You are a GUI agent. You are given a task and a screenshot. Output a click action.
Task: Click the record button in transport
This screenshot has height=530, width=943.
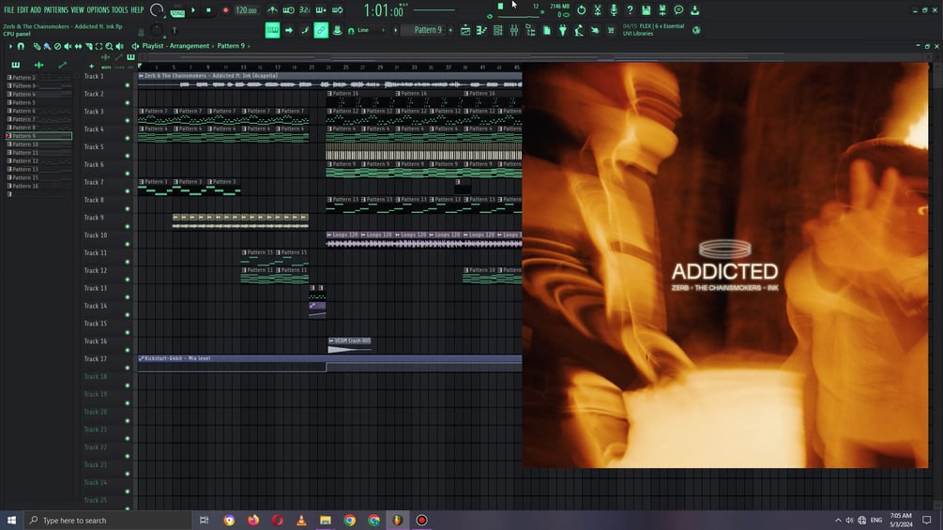click(225, 10)
